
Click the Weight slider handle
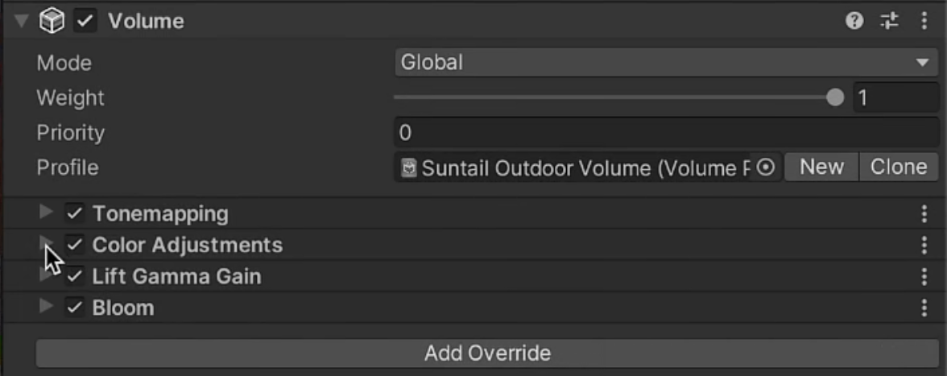pos(835,98)
